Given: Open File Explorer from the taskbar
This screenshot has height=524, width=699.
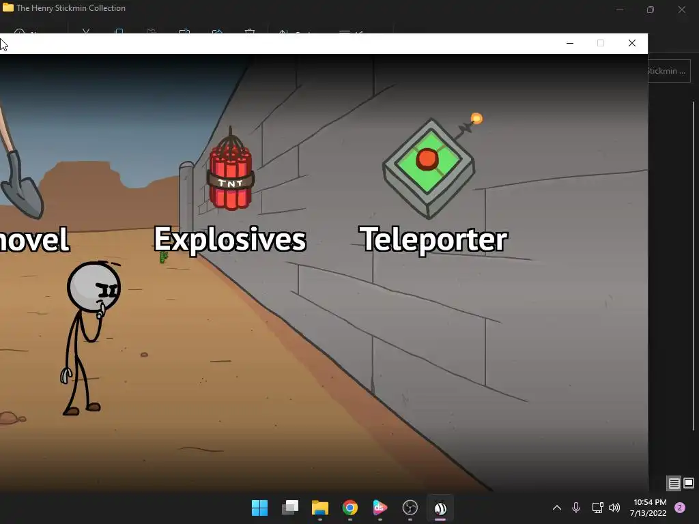Looking at the screenshot, I should click(x=320, y=508).
